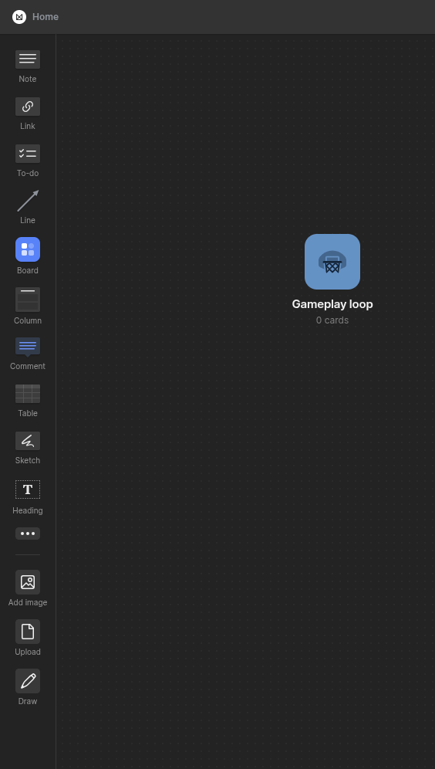Viewport: 435px width, 769px height.
Task: Select the Link tool icon
Action: click(28, 107)
